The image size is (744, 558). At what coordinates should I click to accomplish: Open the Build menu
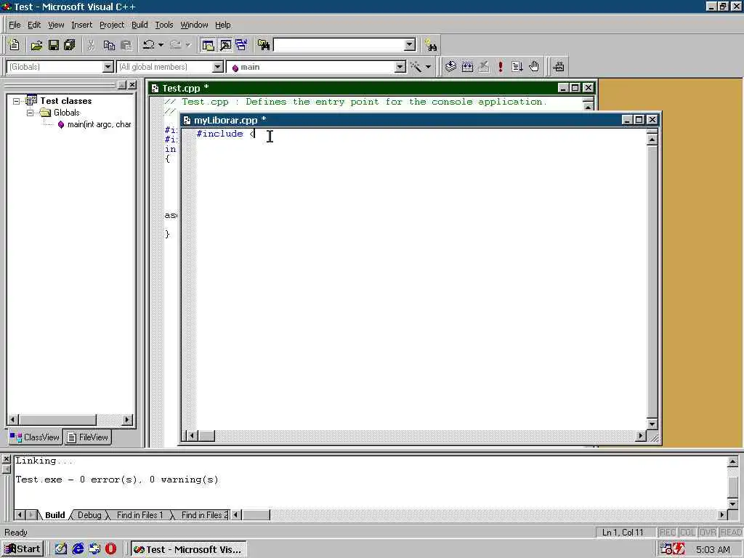[x=139, y=25]
